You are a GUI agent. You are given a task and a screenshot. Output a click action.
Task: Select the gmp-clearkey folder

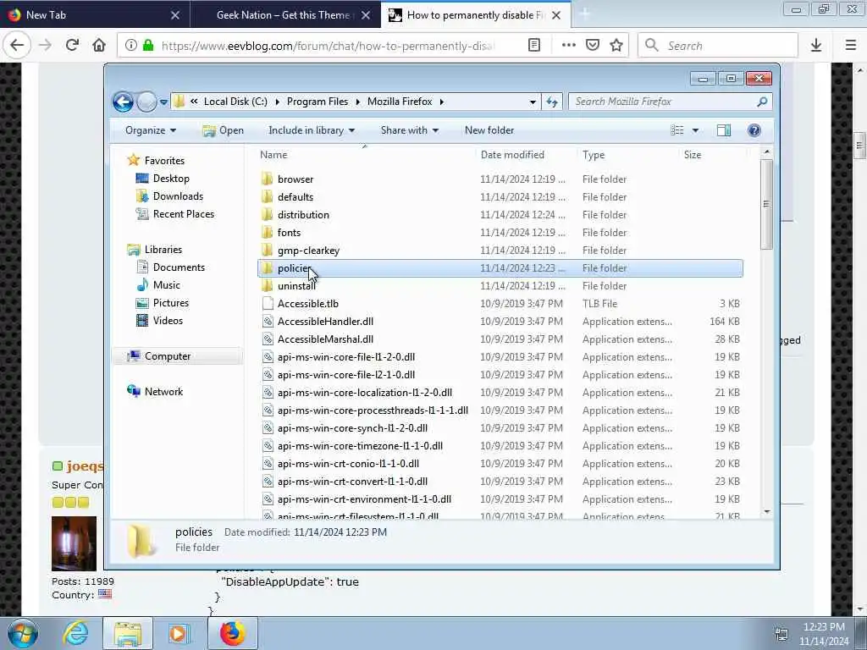pos(308,251)
